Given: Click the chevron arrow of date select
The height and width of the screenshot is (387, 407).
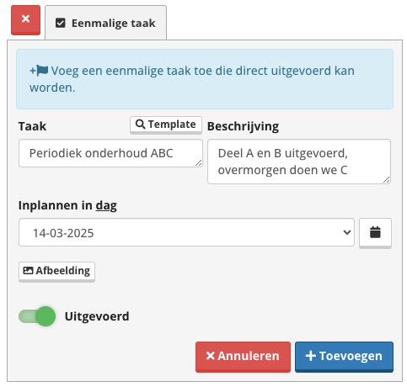Looking at the screenshot, I should point(347,232).
